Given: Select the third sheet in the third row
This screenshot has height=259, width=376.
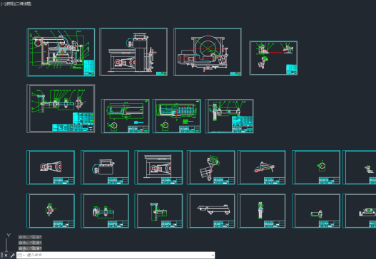Looking at the screenshot, I should pos(158,167).
